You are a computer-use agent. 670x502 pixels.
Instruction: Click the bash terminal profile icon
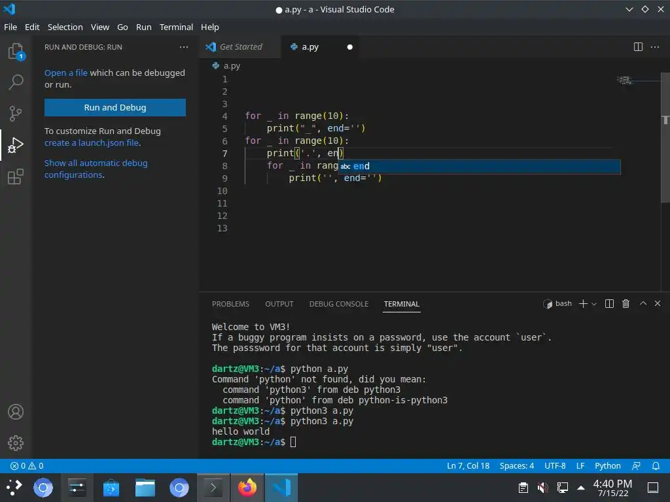coord(548,304)
